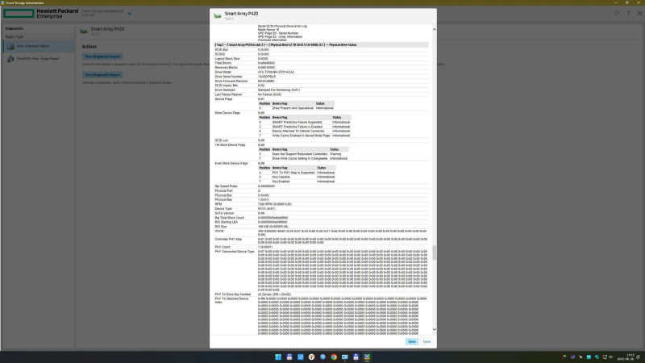The width and height of the screenshot is (645, 363).
Task: Click the scroll-down arrow in report dialog
Action: pos(435,329)
